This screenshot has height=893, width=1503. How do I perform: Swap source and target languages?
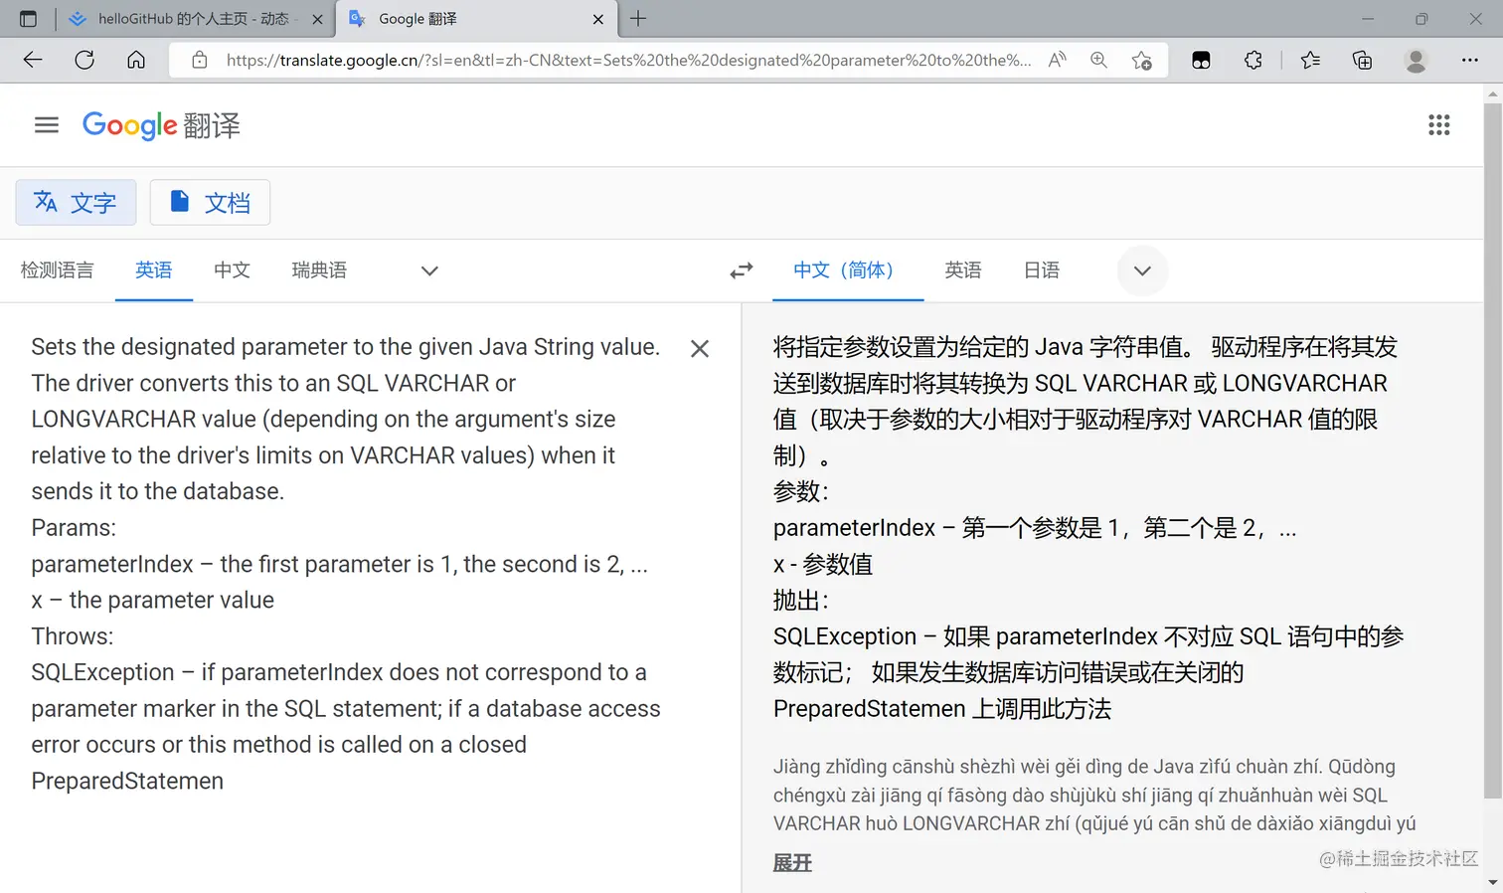point(742,270)
